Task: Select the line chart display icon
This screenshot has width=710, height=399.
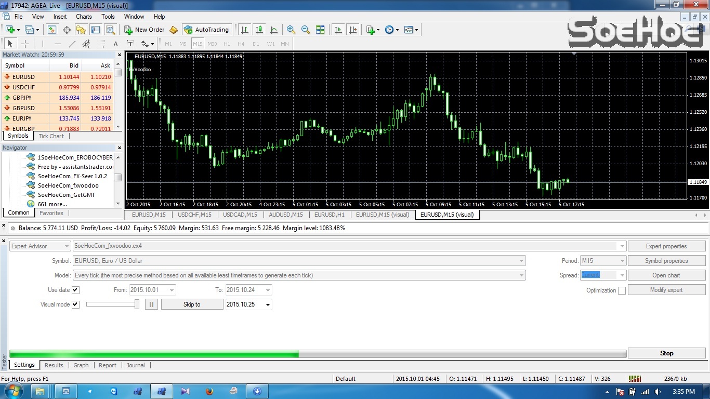Action: 274,30
